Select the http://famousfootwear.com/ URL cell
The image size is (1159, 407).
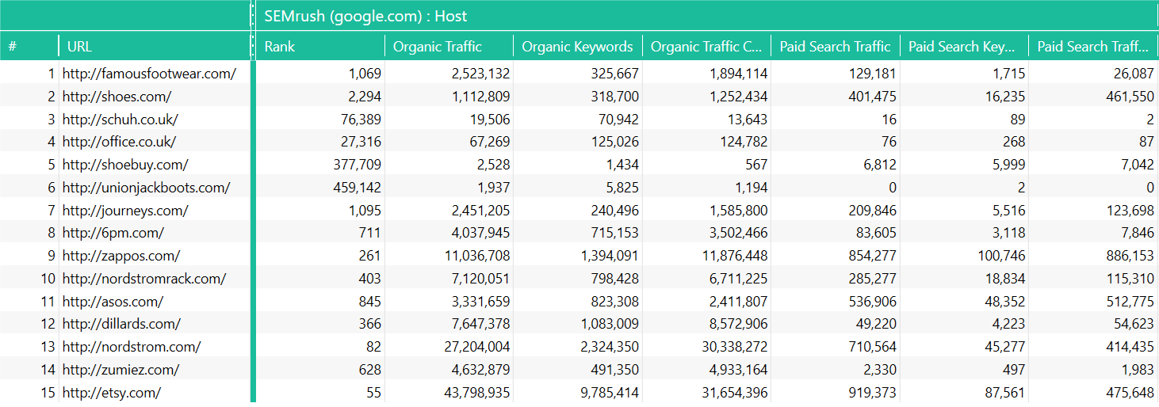[x=149, y=74]
